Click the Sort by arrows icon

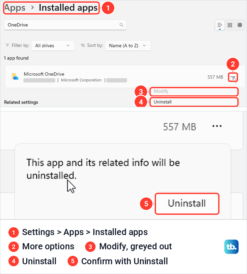pos(83,45)
